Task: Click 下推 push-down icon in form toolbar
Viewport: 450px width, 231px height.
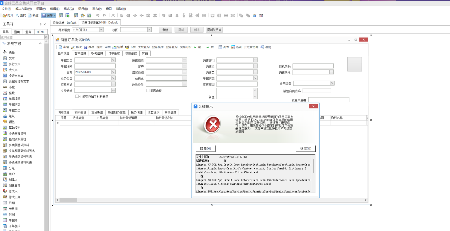Action: pyautogui.click(x=127, y=47)
